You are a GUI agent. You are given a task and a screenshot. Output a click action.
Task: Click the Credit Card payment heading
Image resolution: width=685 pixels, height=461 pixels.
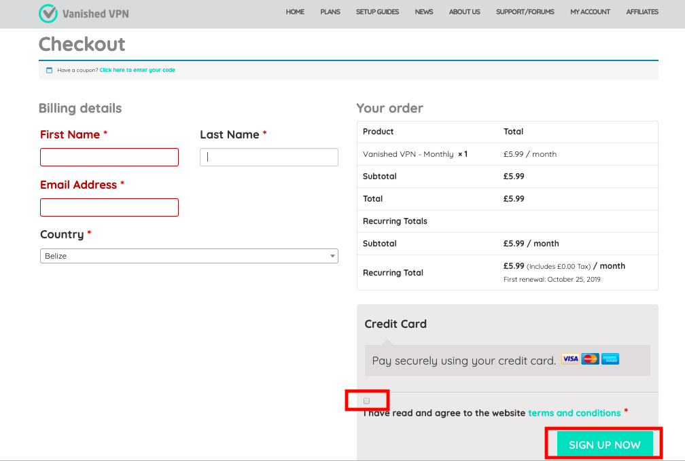tap(396, 324)
